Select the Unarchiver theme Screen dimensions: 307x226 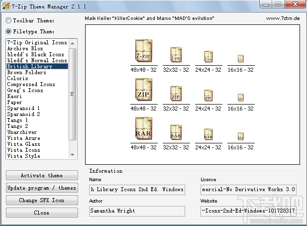coord(37,132)
